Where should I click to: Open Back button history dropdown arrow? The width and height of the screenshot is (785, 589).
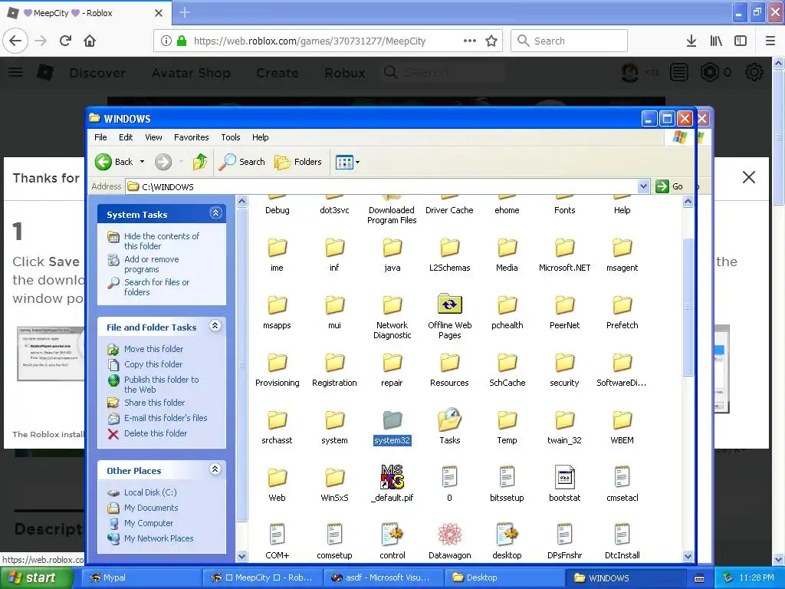tap(142, 162)
